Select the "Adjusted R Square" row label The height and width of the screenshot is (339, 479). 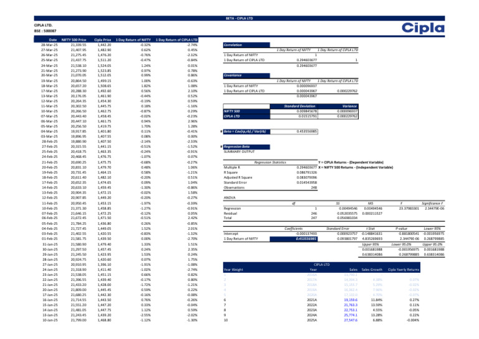click(238, 177)
